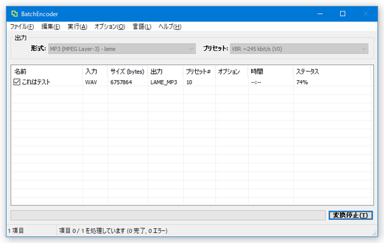
Task: Click the preset number 10 cell
Action: point(189,82)
